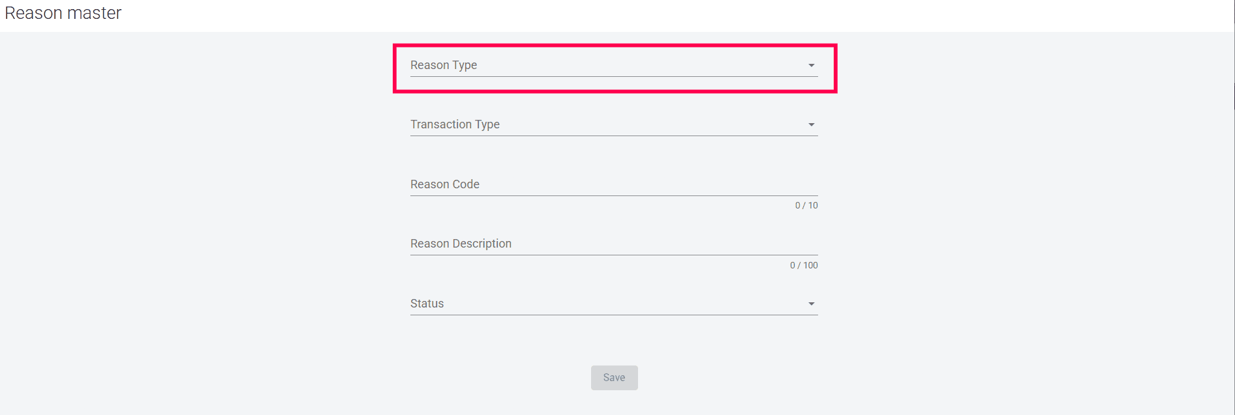Click the Reason Description label text
Screen dimensions: 1235x415
pos(461,244)
